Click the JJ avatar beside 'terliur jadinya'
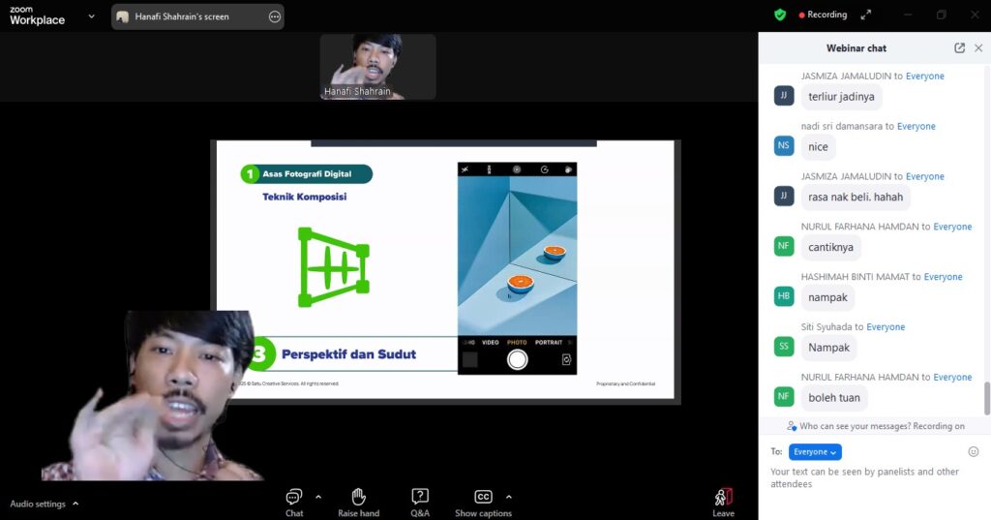Screen dimensions: 991x520 [784, 96]
